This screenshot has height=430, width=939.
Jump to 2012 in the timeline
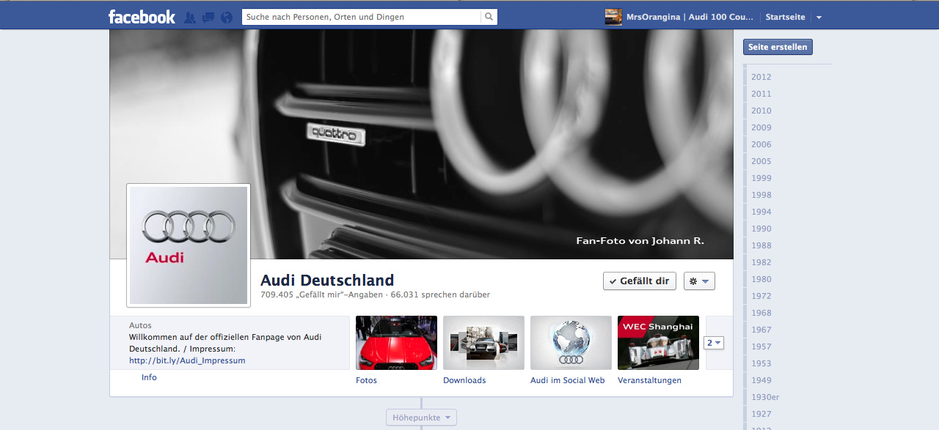[761, 77]
